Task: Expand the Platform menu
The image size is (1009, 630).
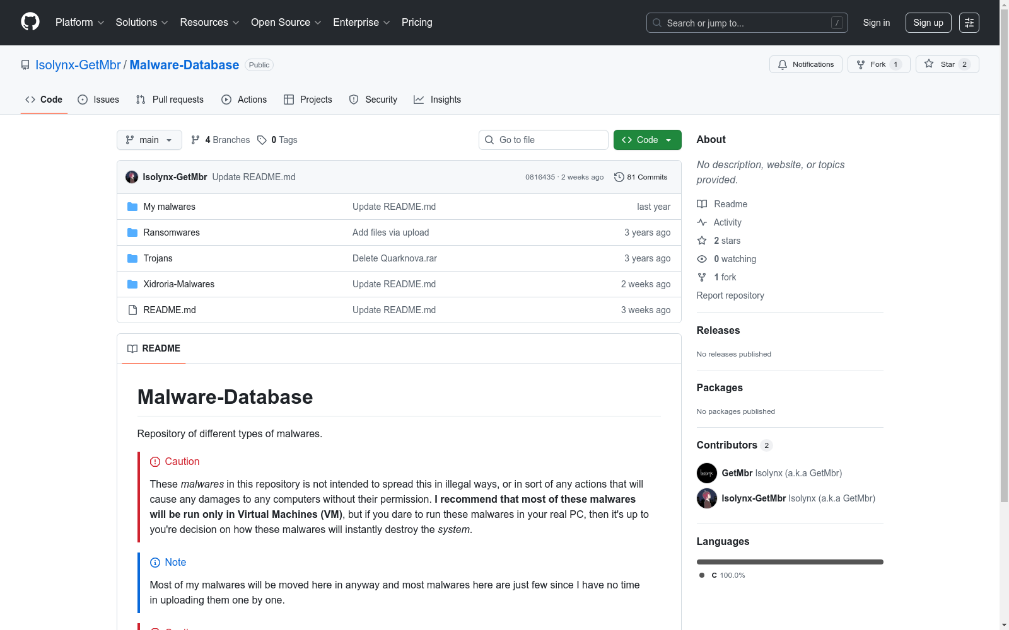Action: pyautogui.click(x=80, y=23)
